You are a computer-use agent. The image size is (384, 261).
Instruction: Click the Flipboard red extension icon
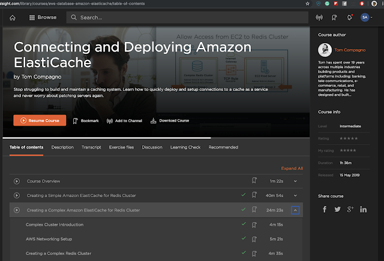click(336, 4)
